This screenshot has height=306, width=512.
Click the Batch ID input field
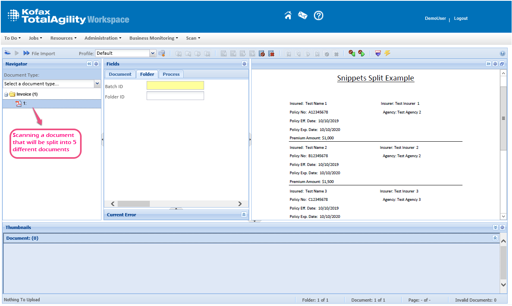click(175, 86)
